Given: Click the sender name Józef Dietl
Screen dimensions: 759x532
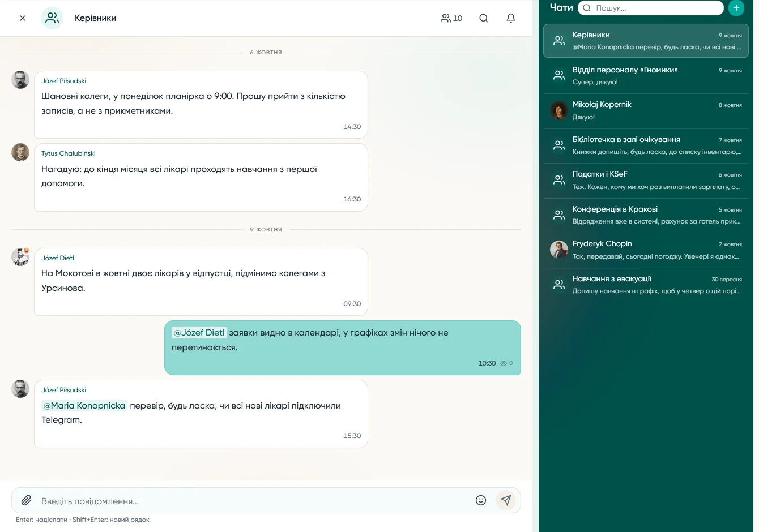Looking at the screenshot, I should coord(58,258).
